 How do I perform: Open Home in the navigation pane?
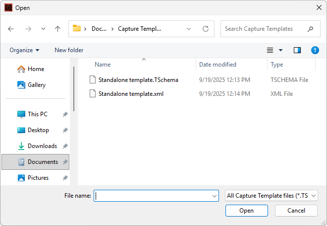pyautogui.click(x=36, y=69)
